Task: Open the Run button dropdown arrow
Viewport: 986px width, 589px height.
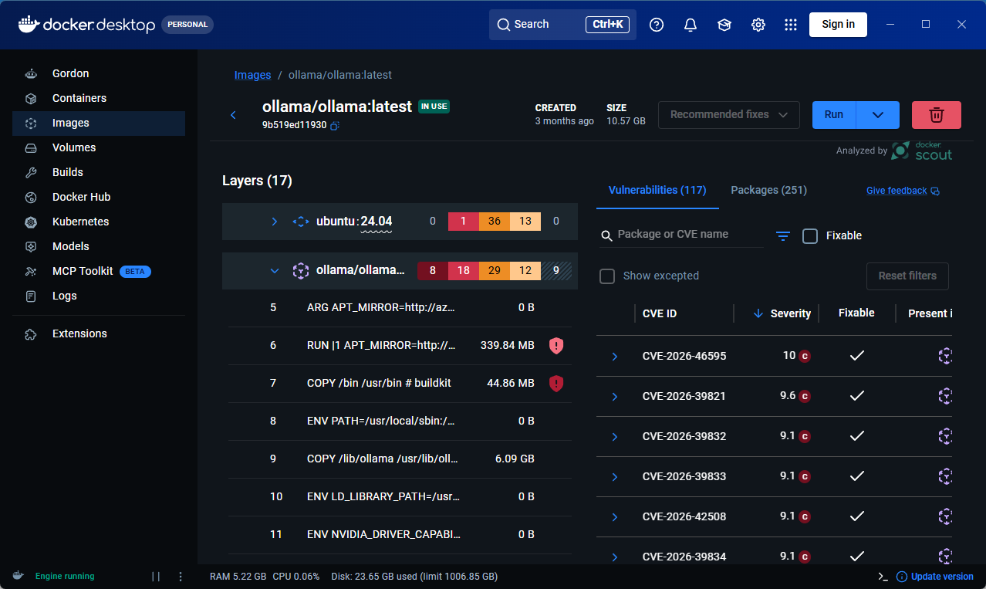Action: click(878, 114)
